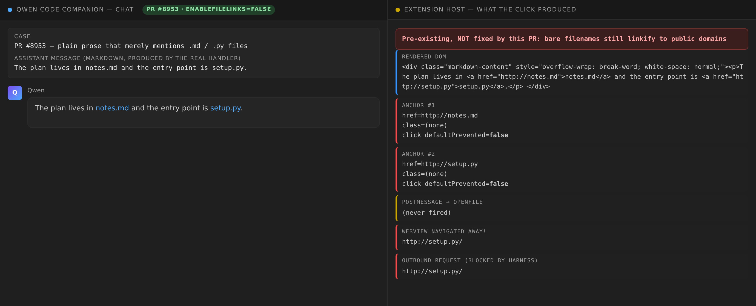
Task: Click the 'ANCHOR #2' label
Action: [x=418, y=154]
